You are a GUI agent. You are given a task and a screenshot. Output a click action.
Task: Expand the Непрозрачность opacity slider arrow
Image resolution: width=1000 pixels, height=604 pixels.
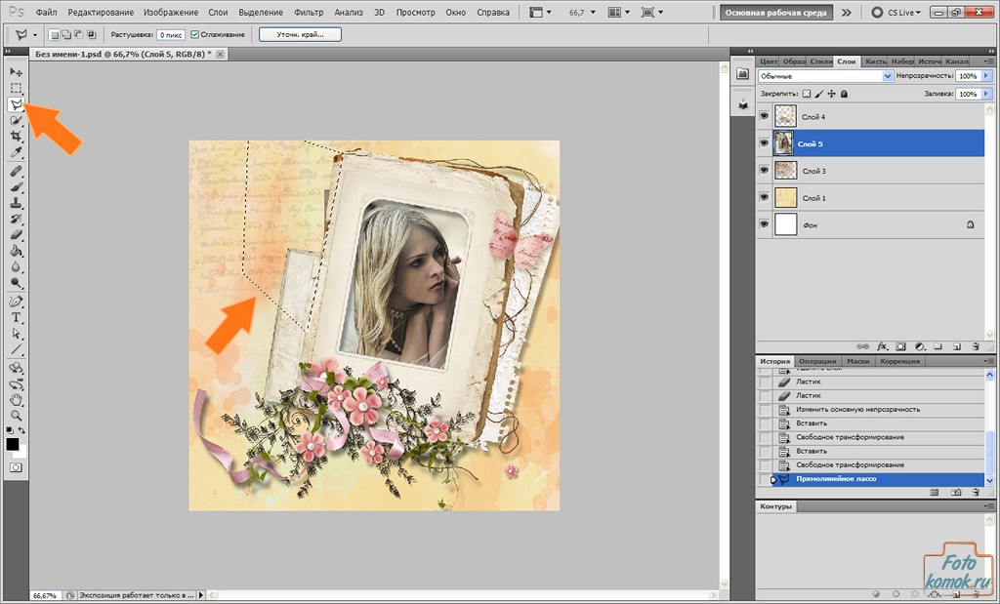coord(986,76)
